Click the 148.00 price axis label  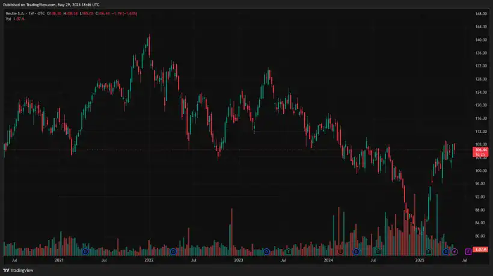click(x=480, y=13)
